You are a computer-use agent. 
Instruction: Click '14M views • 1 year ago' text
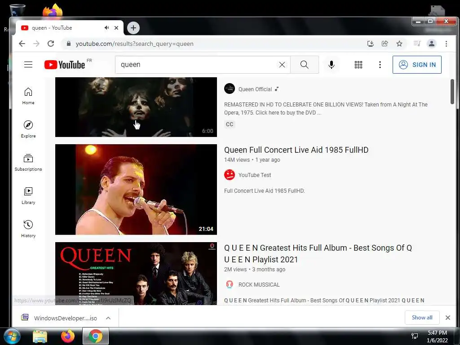pos(252,160)
